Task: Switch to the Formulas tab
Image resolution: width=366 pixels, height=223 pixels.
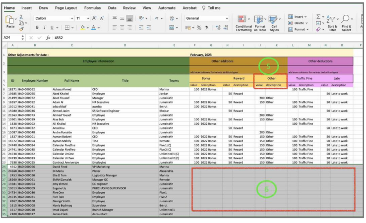Action: click(92, 8)
